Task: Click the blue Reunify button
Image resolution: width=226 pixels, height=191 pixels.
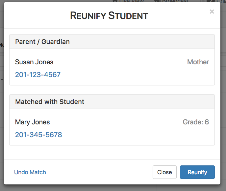Action: point(197,172)
